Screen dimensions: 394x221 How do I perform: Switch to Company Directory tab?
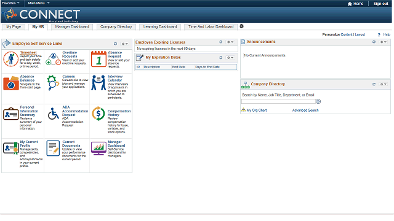pyautogui.click(x=116, y=27)
